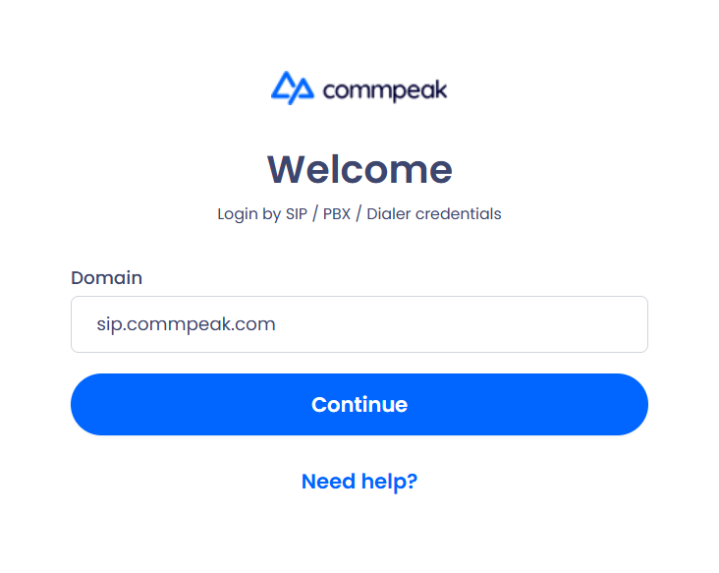
Task: Click sip.commpeak.com text in the Domain box
Action: [x=186, y=324]
